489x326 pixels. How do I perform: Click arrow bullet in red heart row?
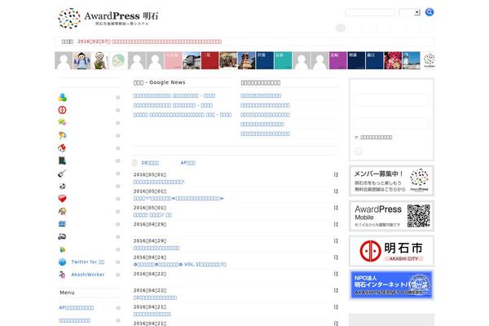point(118,199)
